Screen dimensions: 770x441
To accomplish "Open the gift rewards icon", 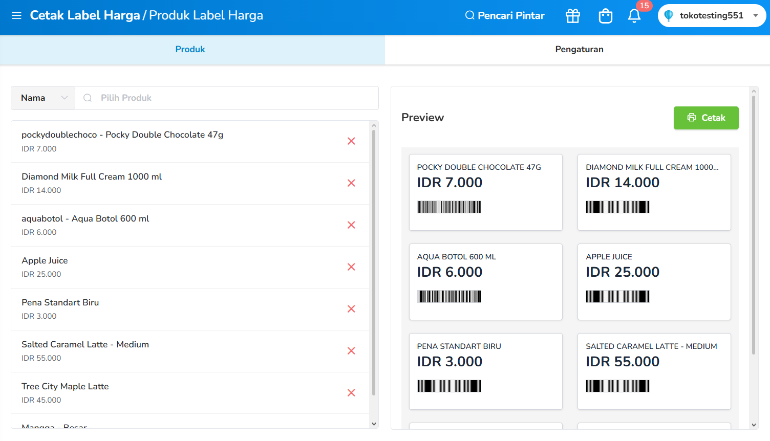I will pos(573,16).
